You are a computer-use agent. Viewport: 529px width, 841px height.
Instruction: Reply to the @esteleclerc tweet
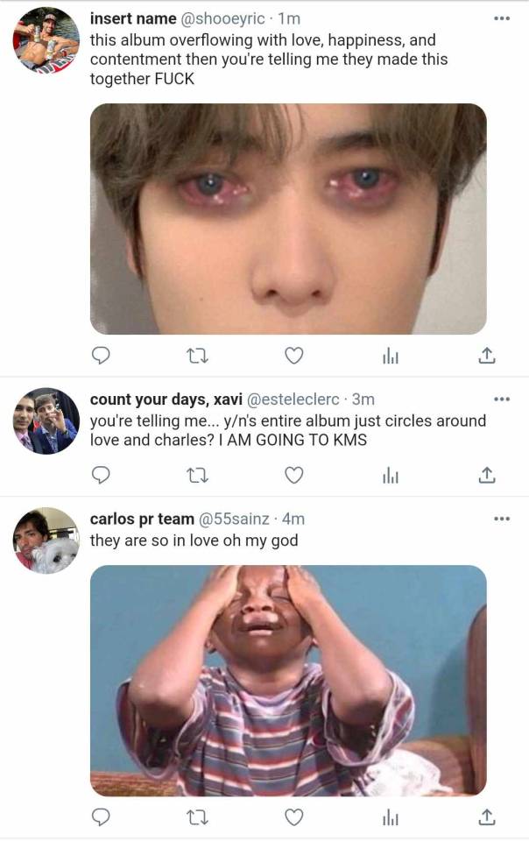[102, 474]
